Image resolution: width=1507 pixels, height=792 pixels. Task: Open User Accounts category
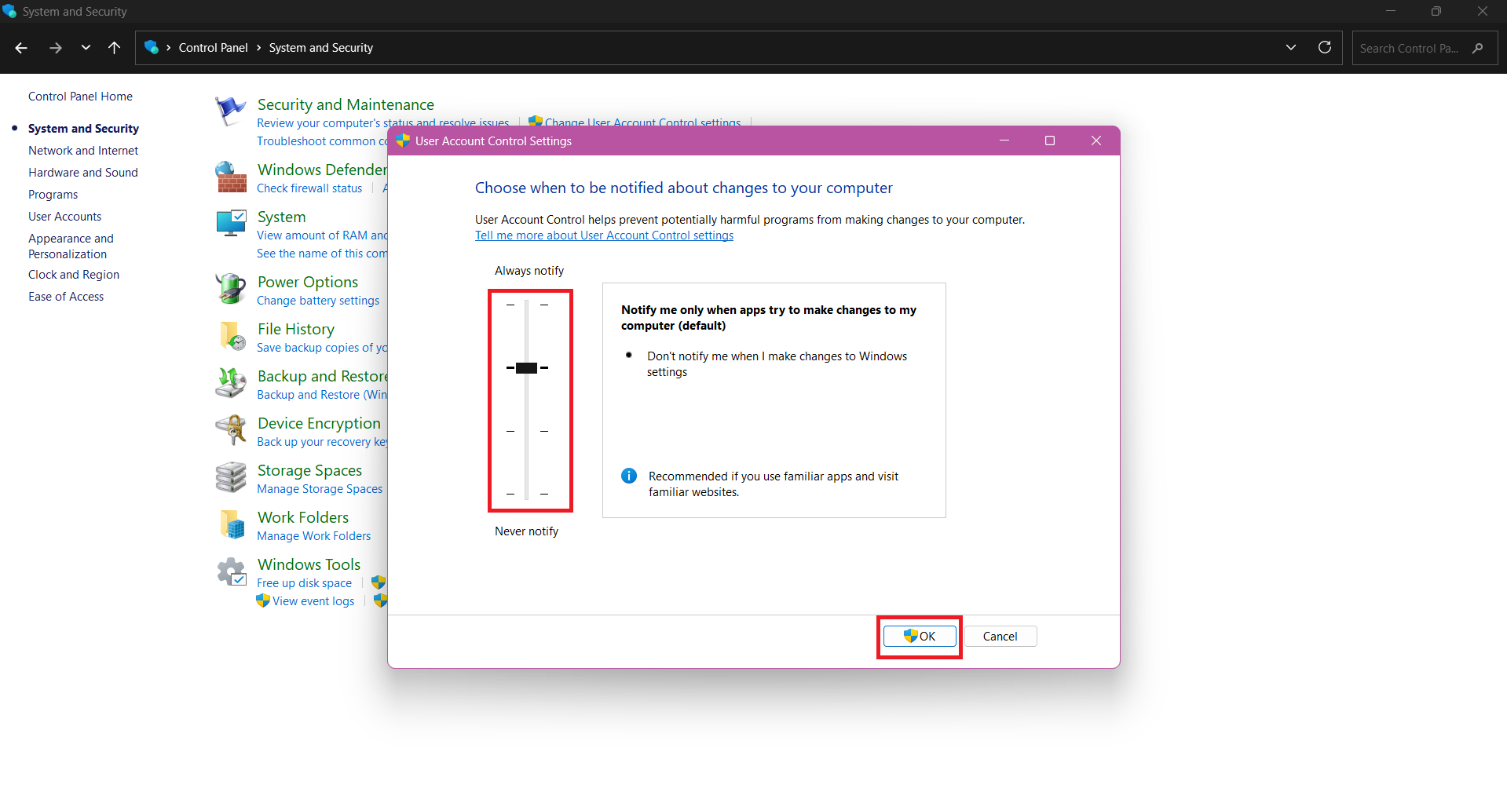[x=65, y=217]
